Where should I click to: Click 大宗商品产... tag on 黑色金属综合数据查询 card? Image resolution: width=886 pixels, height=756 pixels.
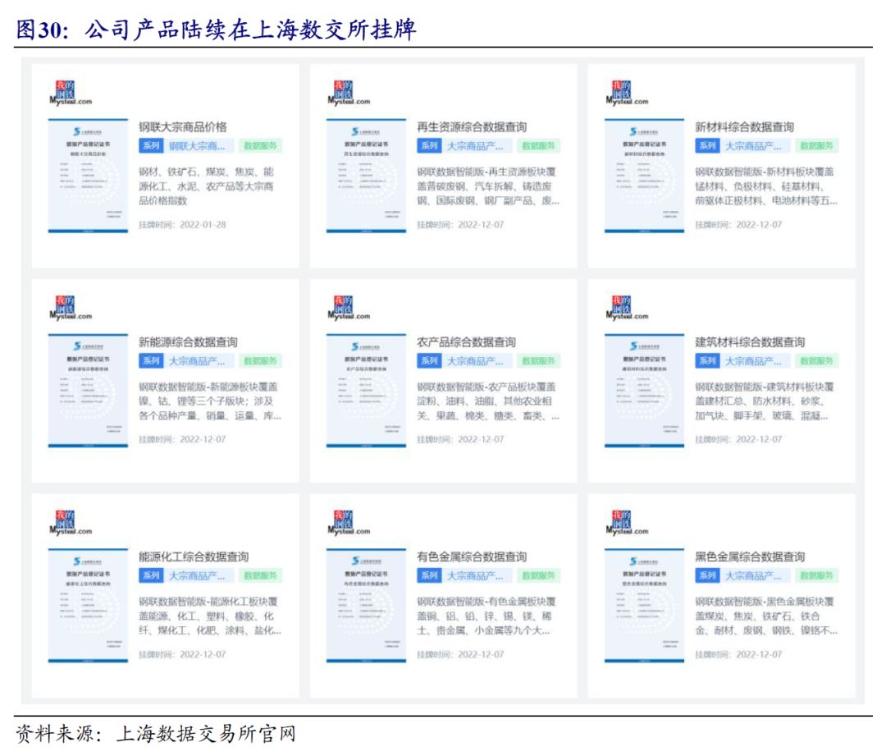(x=754, y=575)
